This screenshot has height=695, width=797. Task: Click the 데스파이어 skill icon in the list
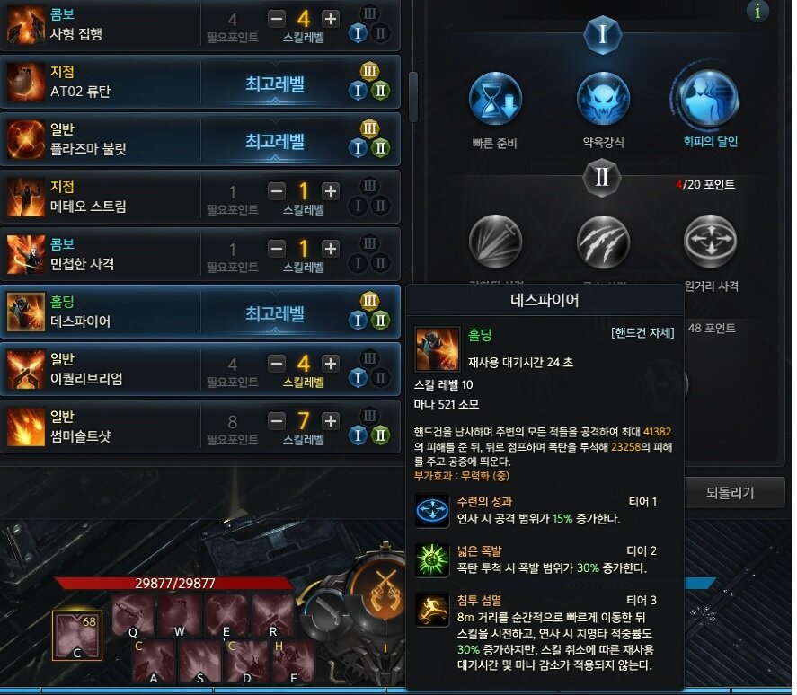(x=26, y=312)
